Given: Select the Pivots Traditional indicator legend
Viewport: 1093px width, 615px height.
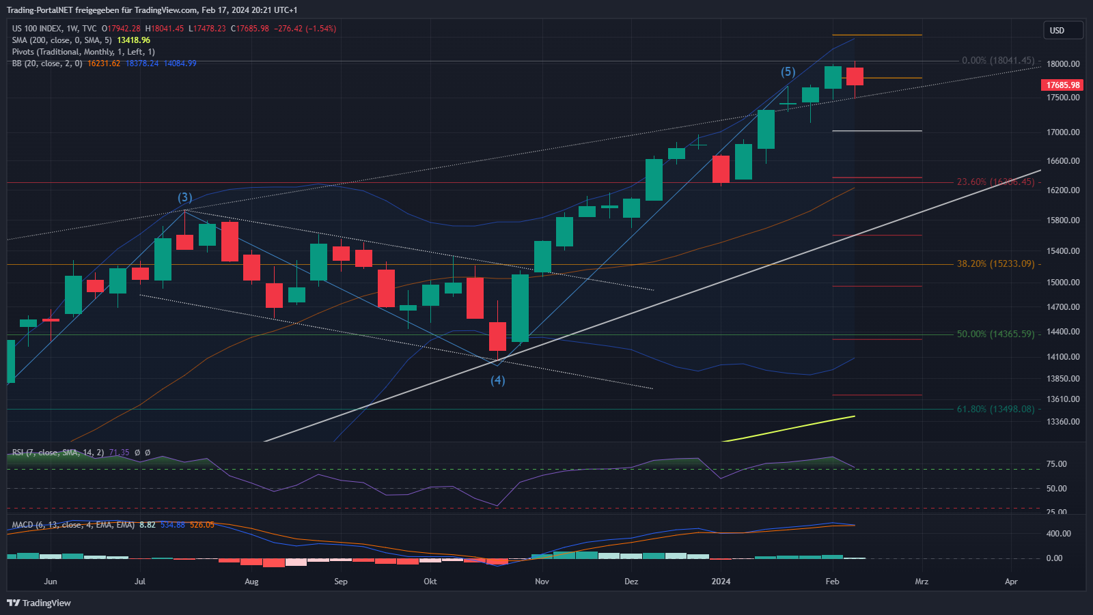Looking at the screenshot, I should [x=83, y=52].
